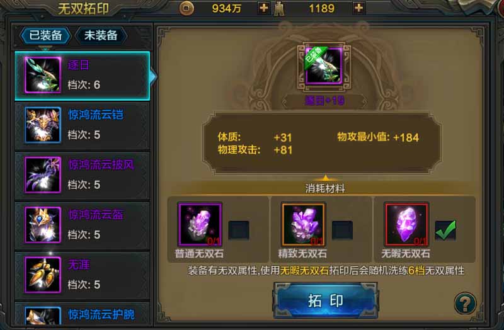Click the 惊鸿流云盔 helmet icon
This screenshot has height=330, width=504.
click(43, 225)
